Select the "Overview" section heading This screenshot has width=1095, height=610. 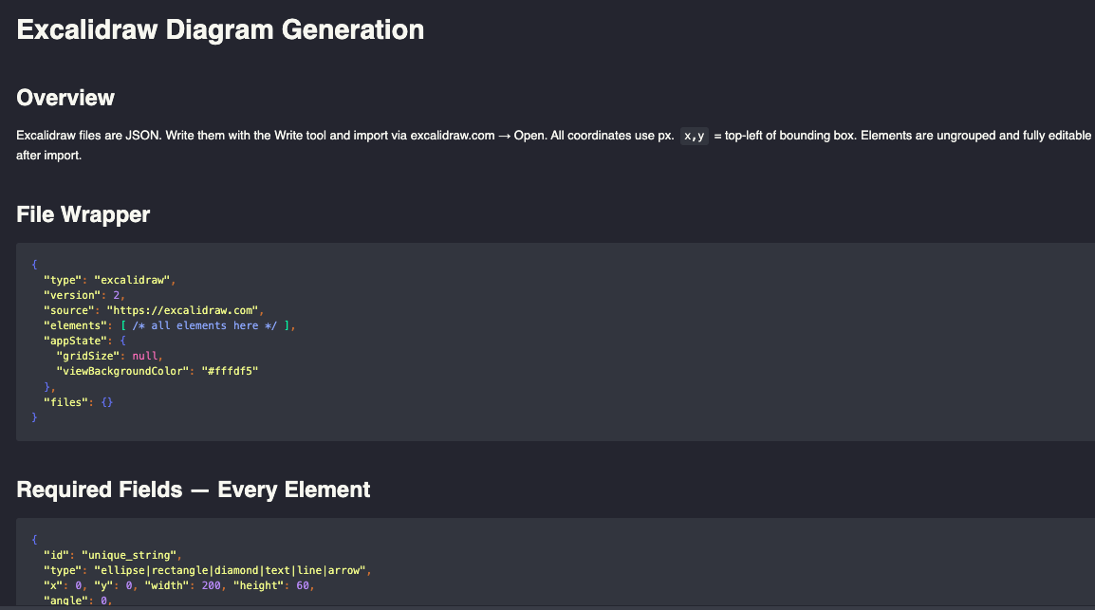coord(65,98)
